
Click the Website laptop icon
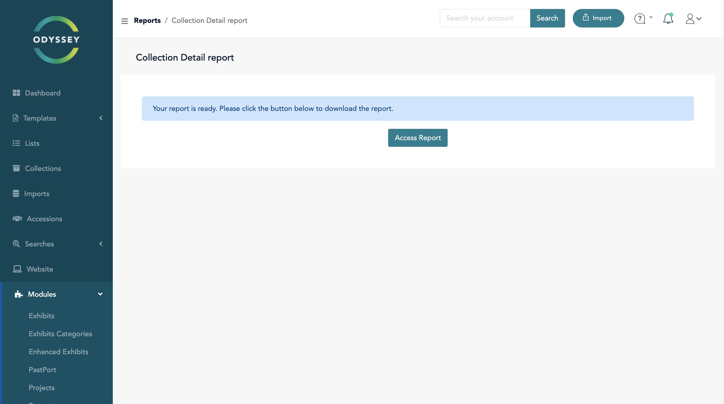17,269
